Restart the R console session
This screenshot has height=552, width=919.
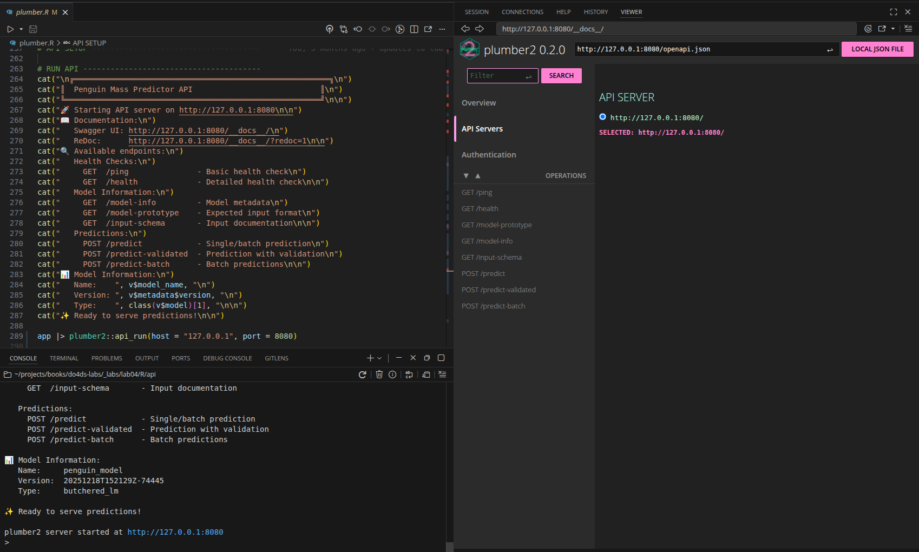[363, 374]
